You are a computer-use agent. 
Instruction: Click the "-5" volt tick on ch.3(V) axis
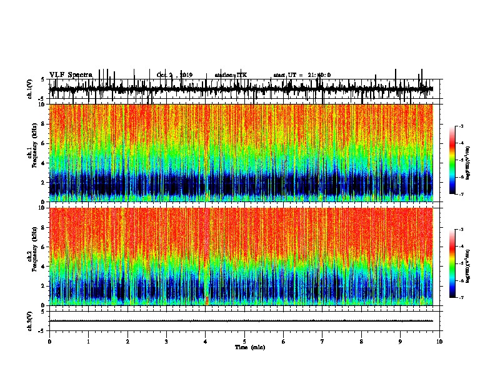tap(42, 331)
